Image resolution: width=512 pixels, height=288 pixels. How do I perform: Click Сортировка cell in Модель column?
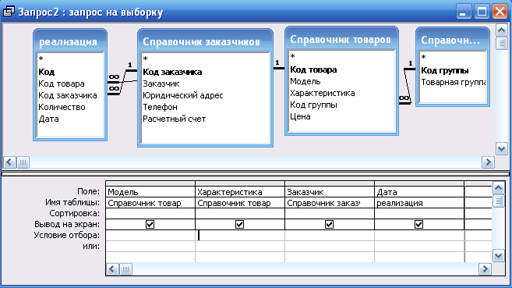150,214
